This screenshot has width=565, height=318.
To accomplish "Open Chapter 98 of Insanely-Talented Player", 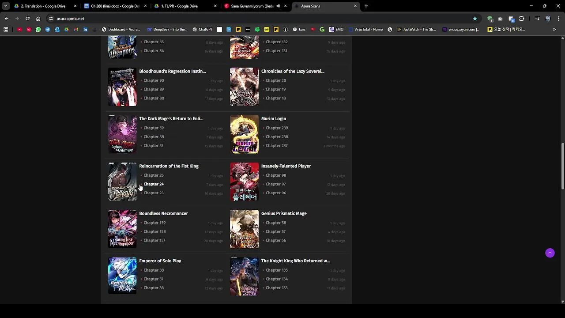I will click(x=276, y=175).
